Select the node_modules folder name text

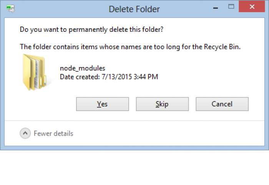[83, 69]
